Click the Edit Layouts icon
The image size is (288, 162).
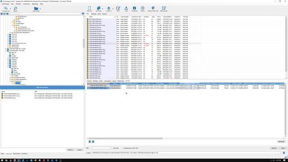tap(164, 9)
